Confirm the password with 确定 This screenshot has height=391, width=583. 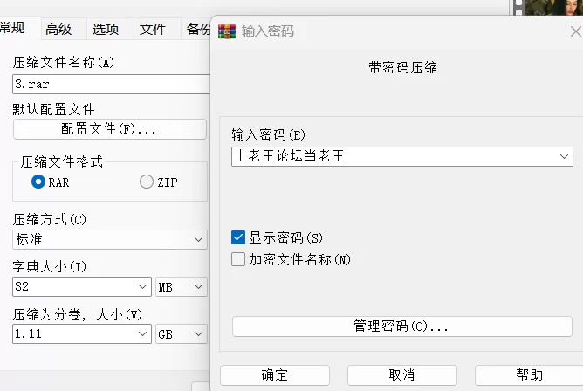tap(275, 374)
